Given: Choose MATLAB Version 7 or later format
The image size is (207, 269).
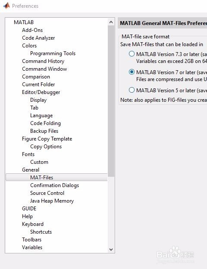Looking at the screenshot, I should pos(132,72).
